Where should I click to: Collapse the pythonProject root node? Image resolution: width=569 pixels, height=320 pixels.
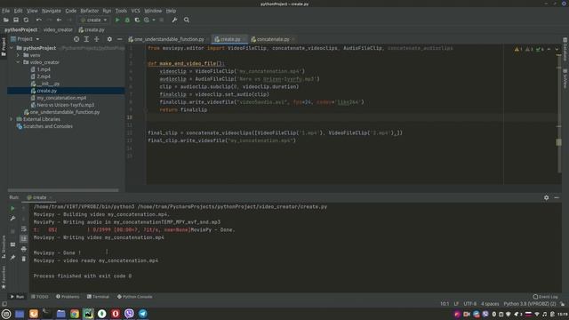(12, 48)
